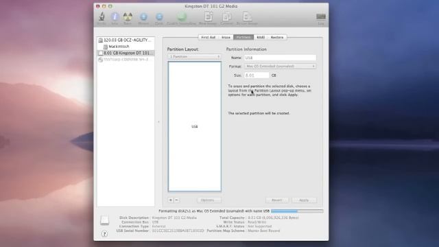439x247 pixels.
Task: Click the add partition plus button
Action: tap(171, 200)
